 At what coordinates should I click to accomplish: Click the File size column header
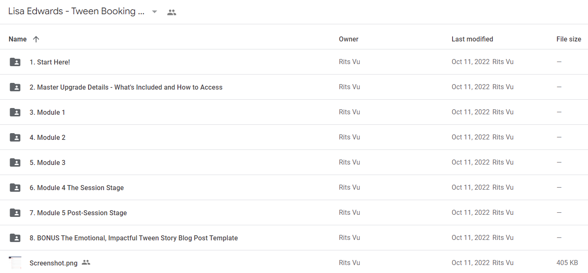569,39
